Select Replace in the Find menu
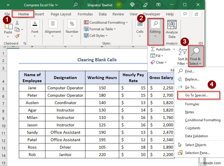This screenshot has height=166, width=224. click(x=192, y=79)
